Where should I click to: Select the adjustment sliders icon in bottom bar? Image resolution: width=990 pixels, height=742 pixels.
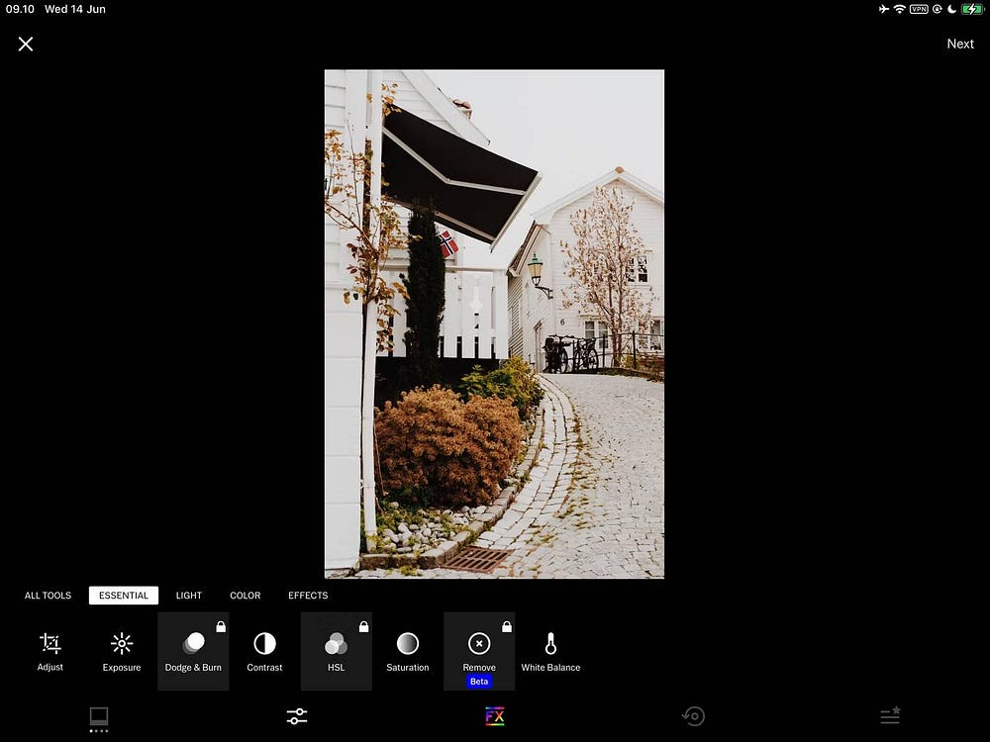[x=297, y=716]
